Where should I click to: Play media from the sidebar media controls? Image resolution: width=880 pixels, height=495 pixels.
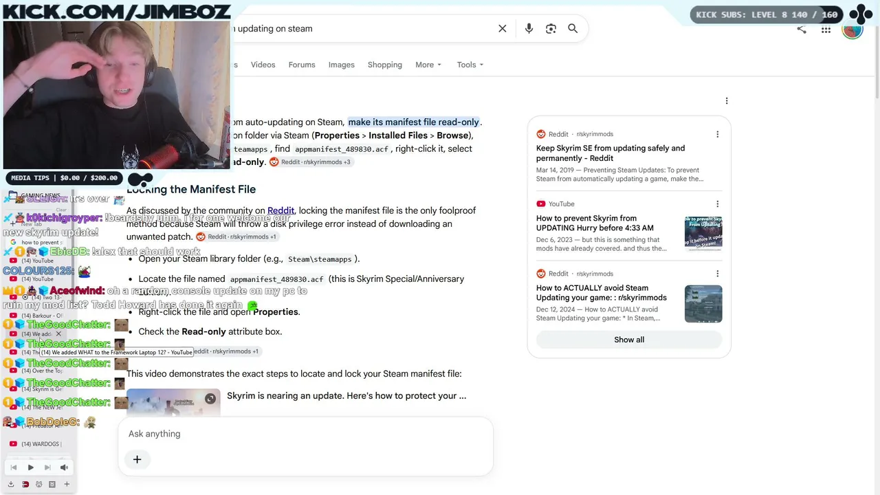click(x=30, y=467)
